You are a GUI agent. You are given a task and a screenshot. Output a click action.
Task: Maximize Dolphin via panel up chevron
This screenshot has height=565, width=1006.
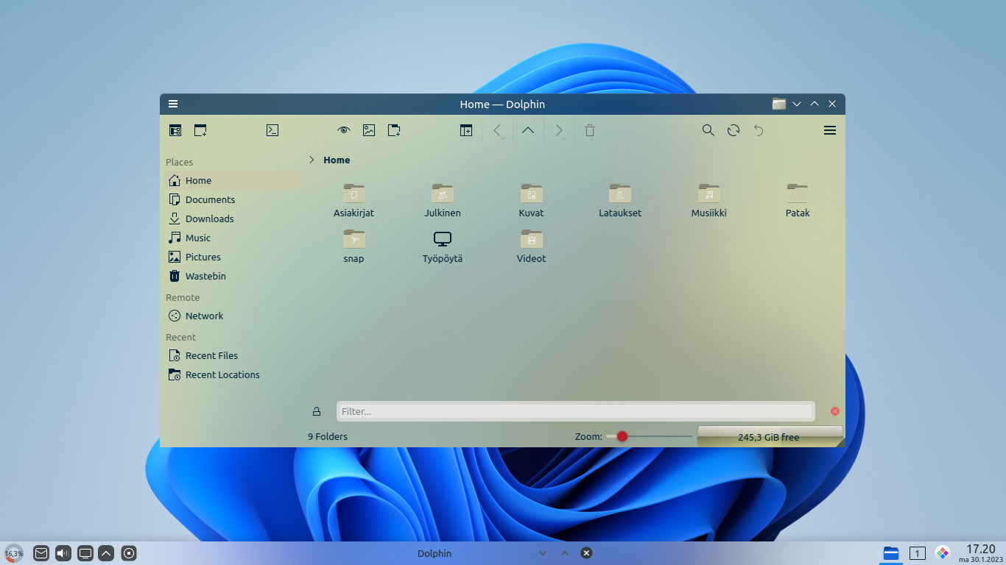[x=565, y=553]
